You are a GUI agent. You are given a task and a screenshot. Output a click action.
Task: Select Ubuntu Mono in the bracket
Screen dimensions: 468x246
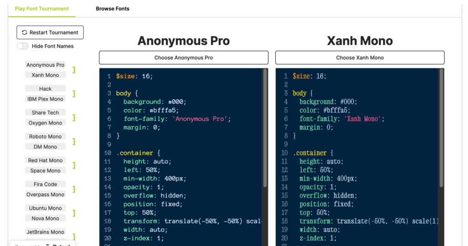(x=45, y=208)
